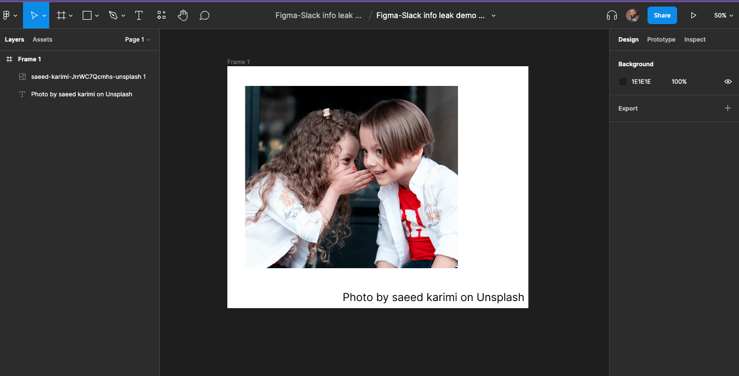This screenshot has width=739, height=376.
Task: Select the Hand tool
Action: 183,15
